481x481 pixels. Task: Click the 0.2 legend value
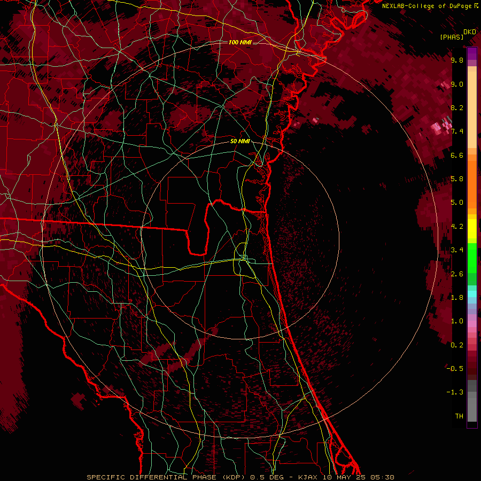(457, 345)
